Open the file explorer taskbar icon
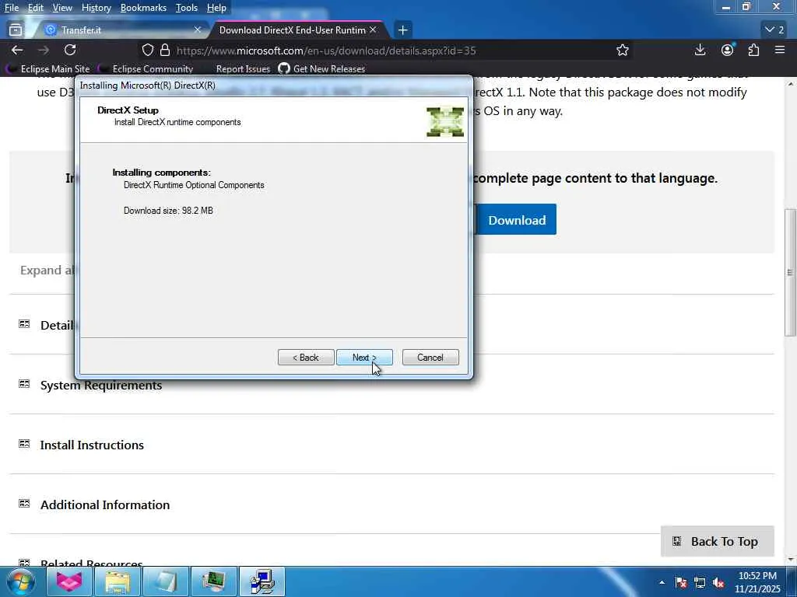This screenshot has width=797, height=597. point(118,581)
